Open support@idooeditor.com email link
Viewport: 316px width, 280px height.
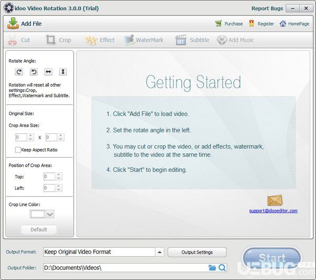(x=273, y=210)
